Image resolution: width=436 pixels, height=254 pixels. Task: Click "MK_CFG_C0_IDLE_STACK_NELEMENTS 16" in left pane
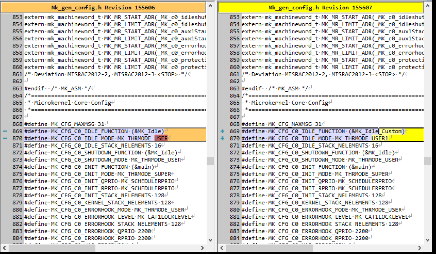106,146
